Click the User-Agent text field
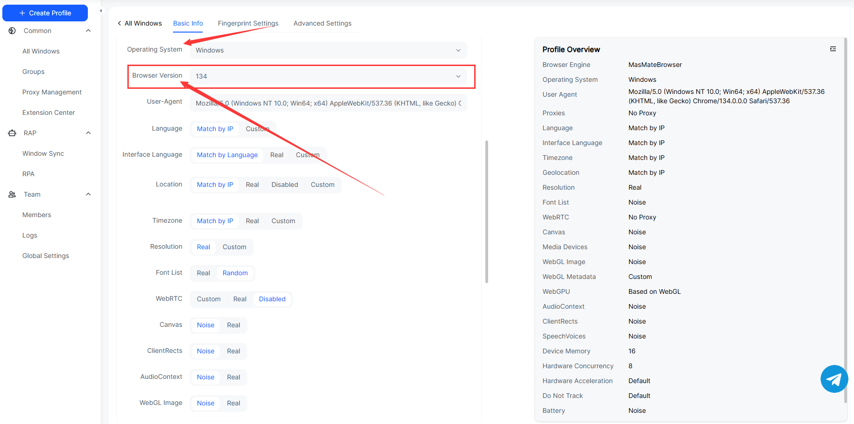The width and height of the screenshot is (854, 424). [x=328, y=103]
